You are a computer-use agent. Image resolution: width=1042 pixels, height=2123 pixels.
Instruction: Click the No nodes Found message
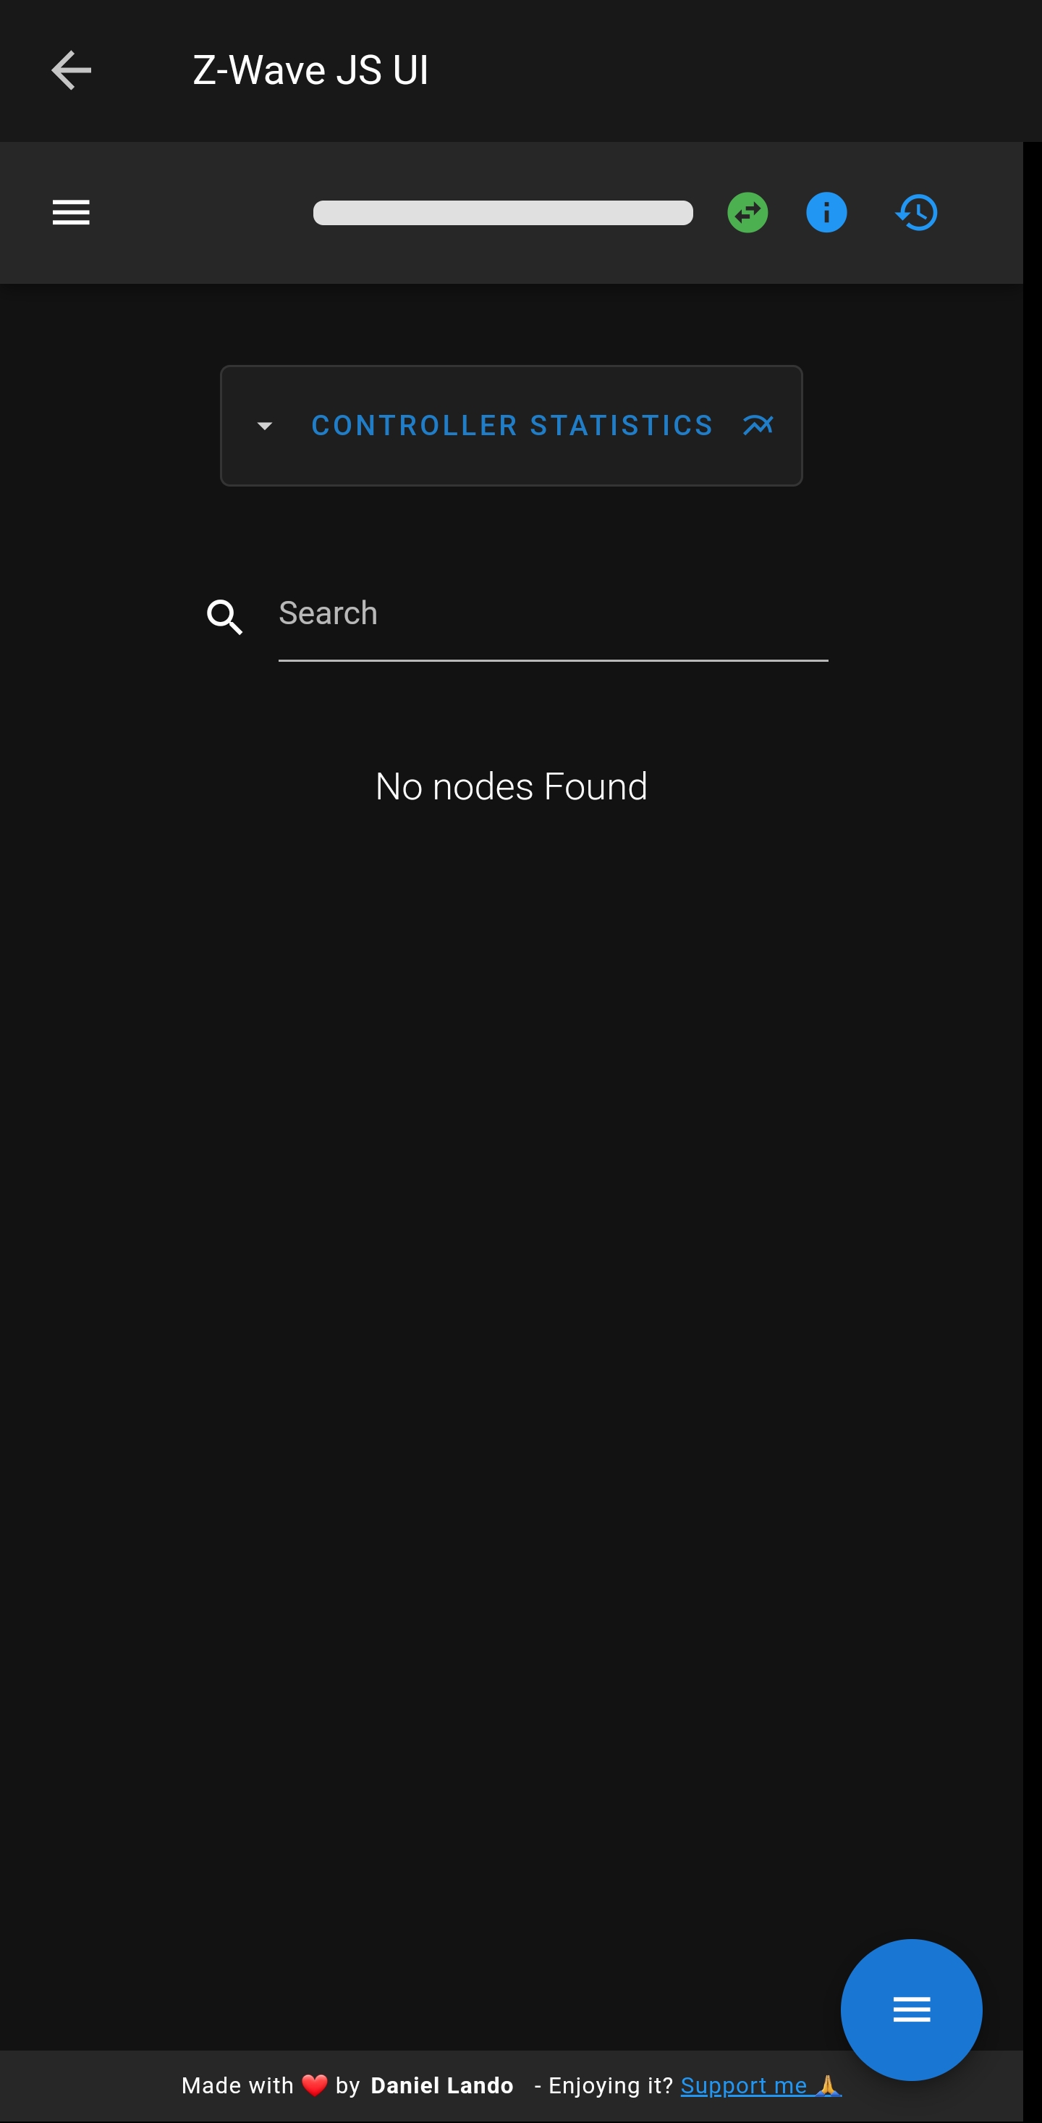512,786
